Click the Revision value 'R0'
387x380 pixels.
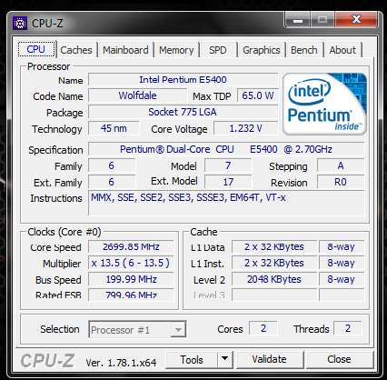(x=341, y=182)
